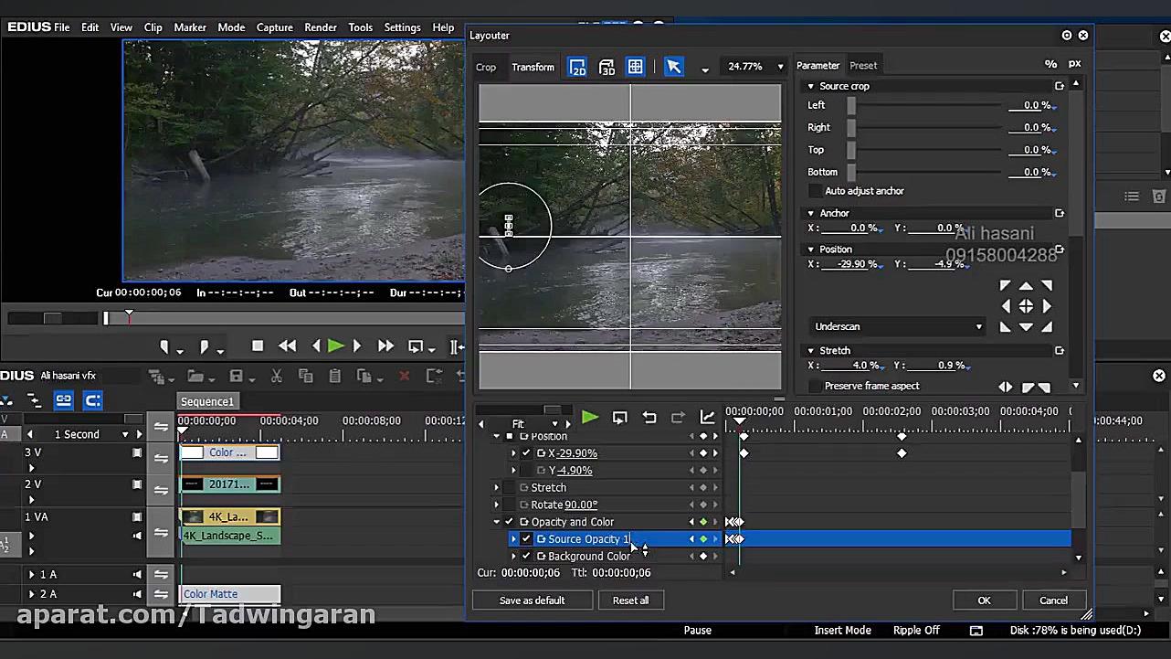Toggle the guide grid icon in Layouter
The height and width of the screenshot is (659, 1171).
point(635,67)
